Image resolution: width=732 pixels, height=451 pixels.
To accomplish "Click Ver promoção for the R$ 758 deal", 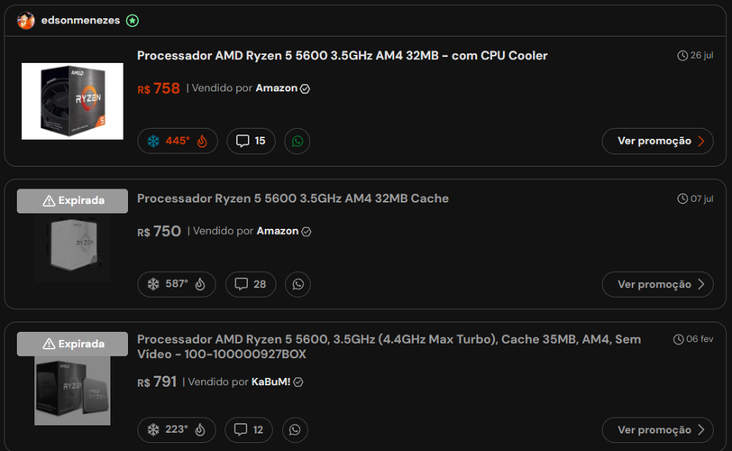I will 657,141.
